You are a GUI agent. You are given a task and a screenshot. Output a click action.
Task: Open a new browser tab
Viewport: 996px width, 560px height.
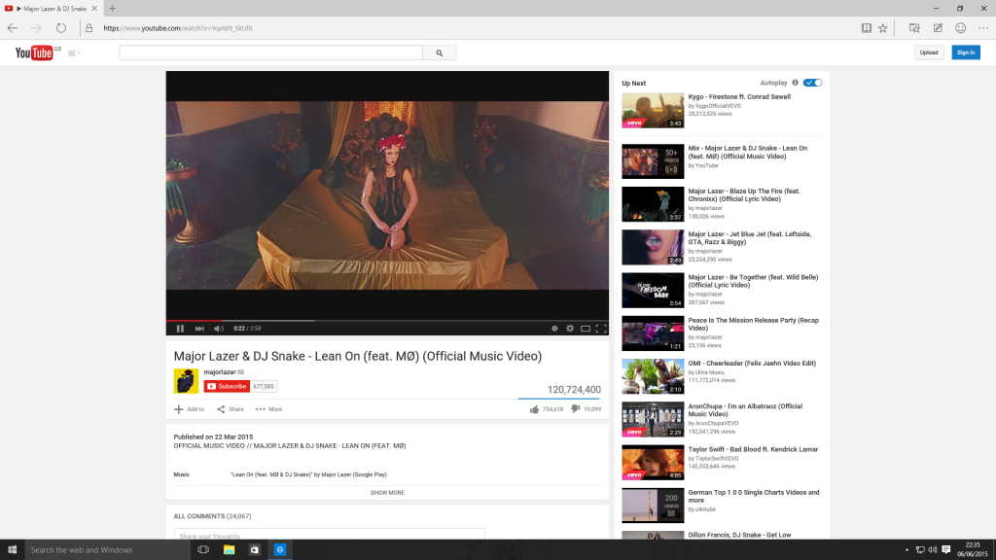pos(113,8)
